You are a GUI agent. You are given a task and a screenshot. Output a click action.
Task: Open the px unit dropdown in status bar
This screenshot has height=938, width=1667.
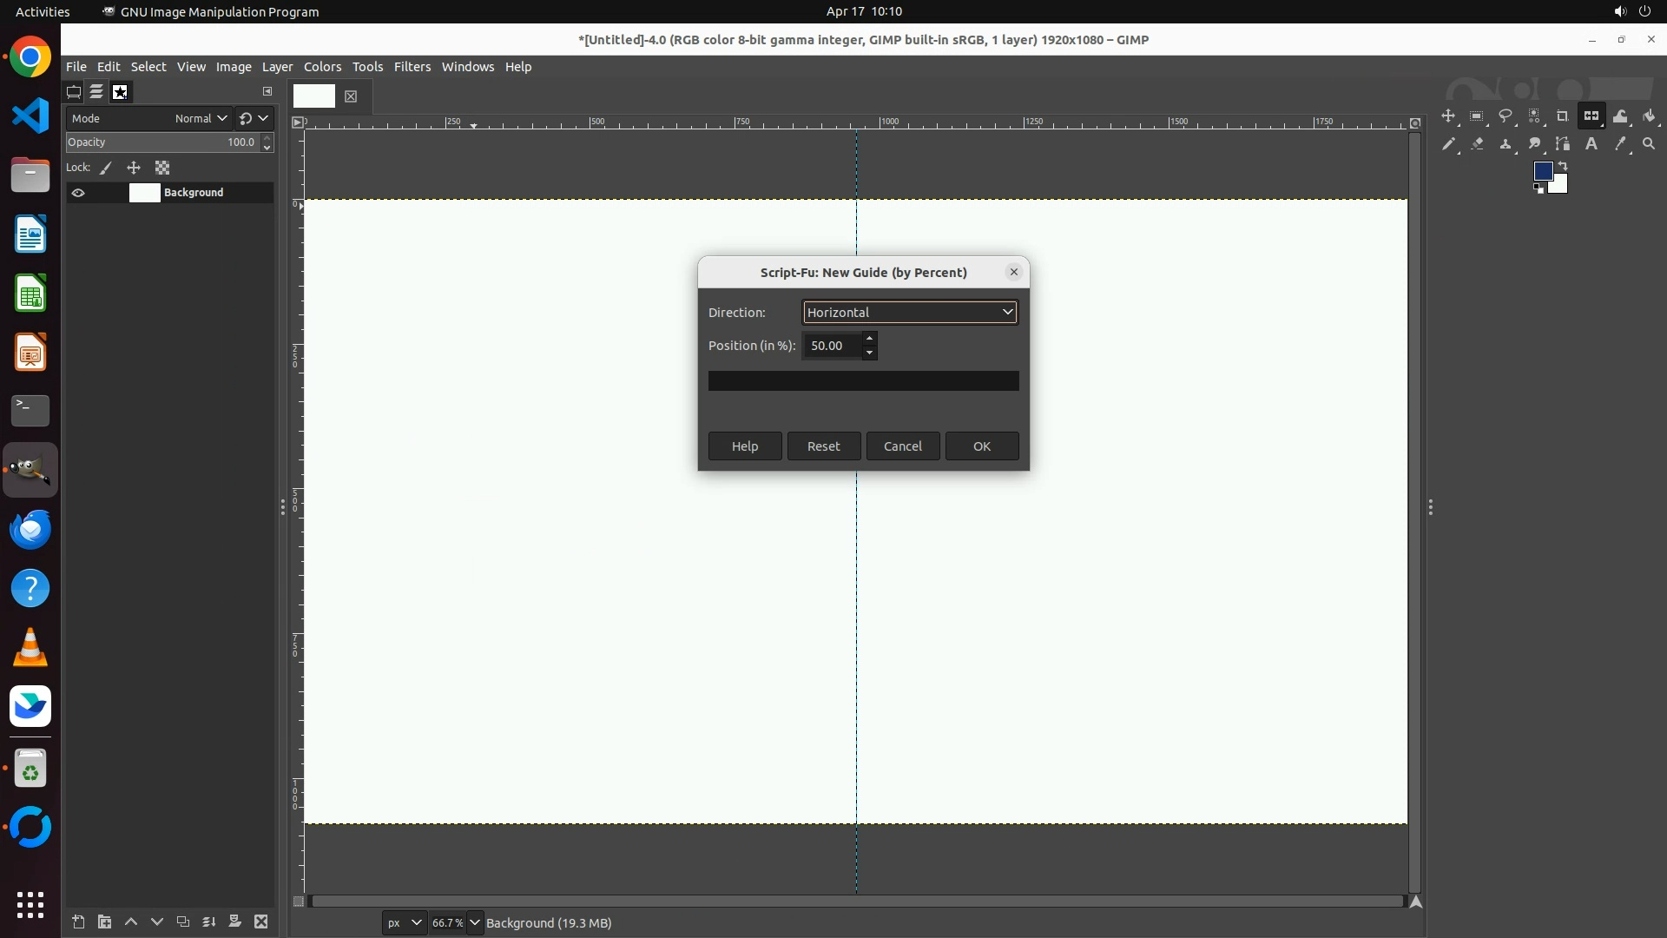(x=404, y=922)
